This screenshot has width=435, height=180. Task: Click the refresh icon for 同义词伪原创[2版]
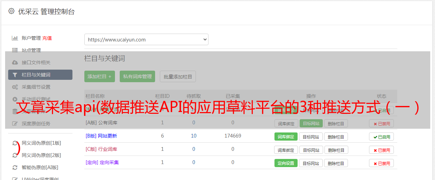(15, 155)
